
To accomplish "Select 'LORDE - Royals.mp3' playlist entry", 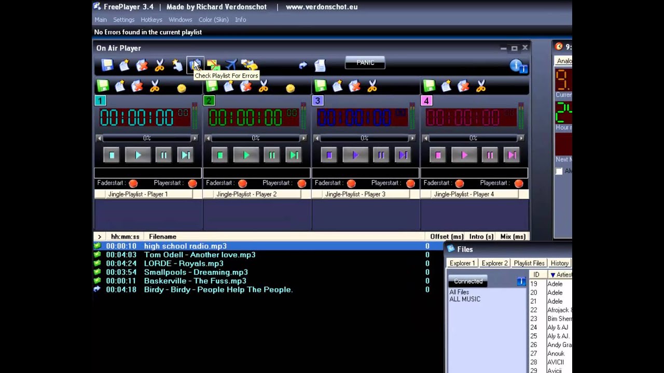I will 184,264.
